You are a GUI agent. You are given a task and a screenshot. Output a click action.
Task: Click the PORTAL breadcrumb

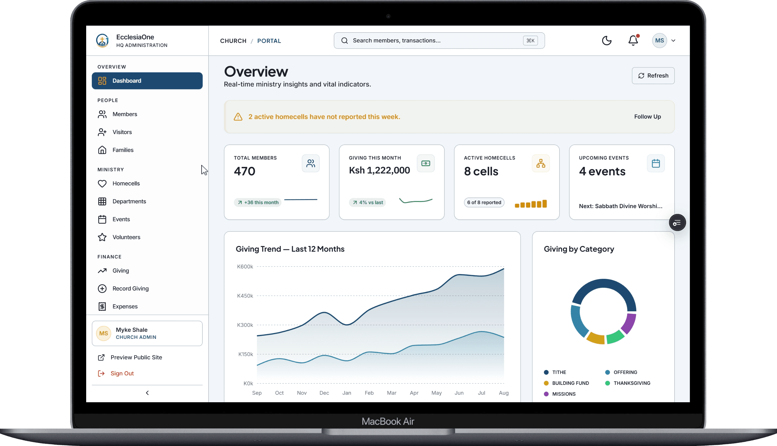pos(269,41)
